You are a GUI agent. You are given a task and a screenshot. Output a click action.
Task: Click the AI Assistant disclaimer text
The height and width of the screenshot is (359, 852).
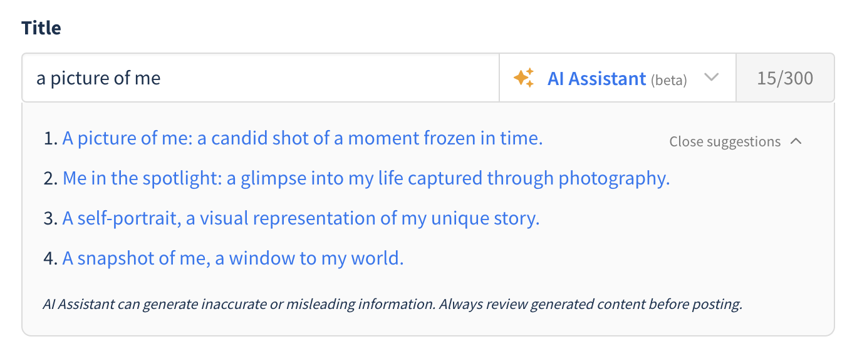pyautogui.click(x=392, y=305)
